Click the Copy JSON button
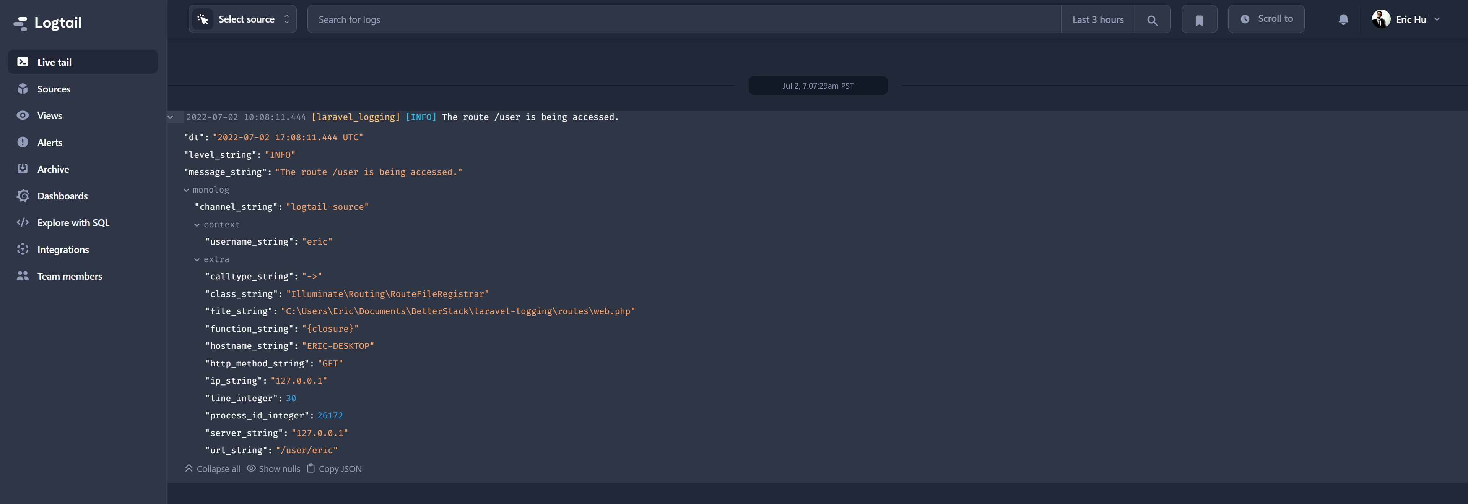The image size is (1468, 504). [334, 469]
